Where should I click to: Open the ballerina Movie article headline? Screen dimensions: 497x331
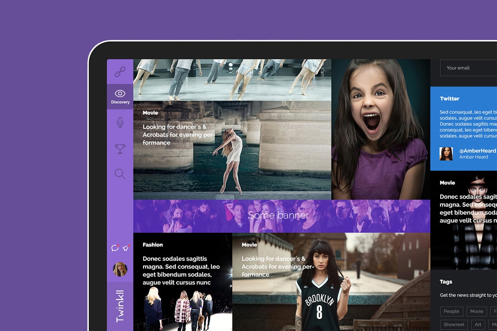178,135
